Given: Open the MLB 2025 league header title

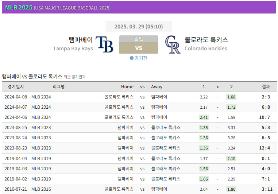Looking at the screenshot, I should 19,7.
